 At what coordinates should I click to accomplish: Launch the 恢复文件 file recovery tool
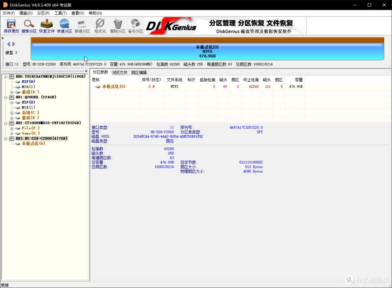(47, 26)
